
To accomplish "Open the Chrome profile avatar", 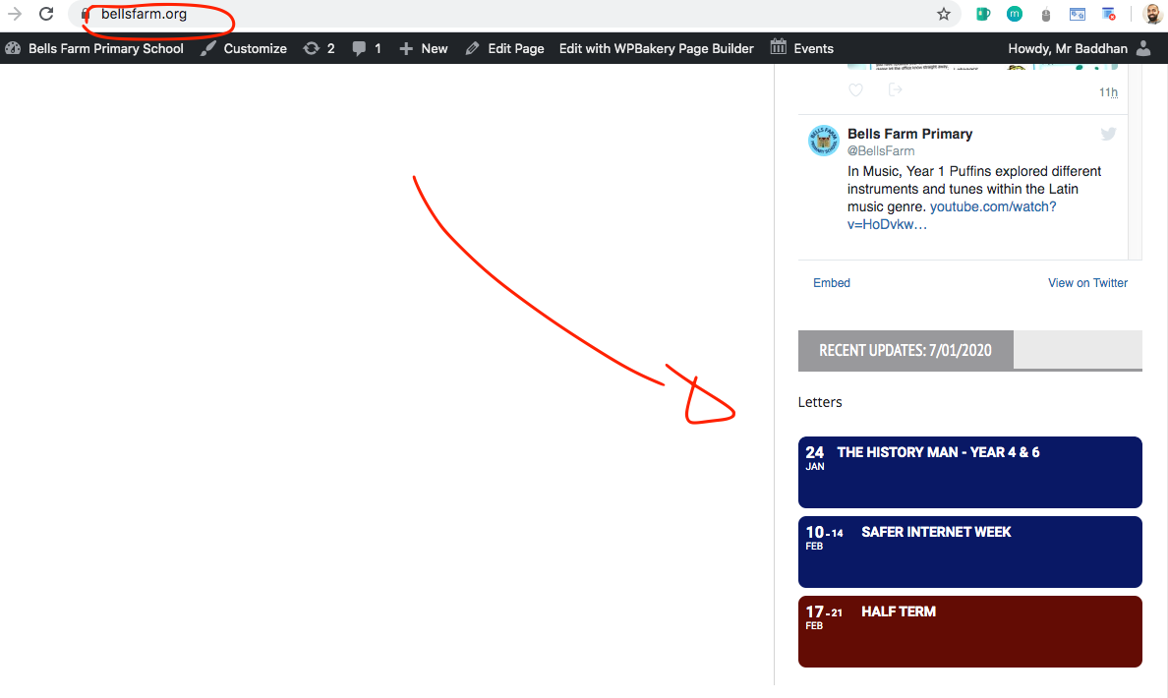I will point(1153,15).
